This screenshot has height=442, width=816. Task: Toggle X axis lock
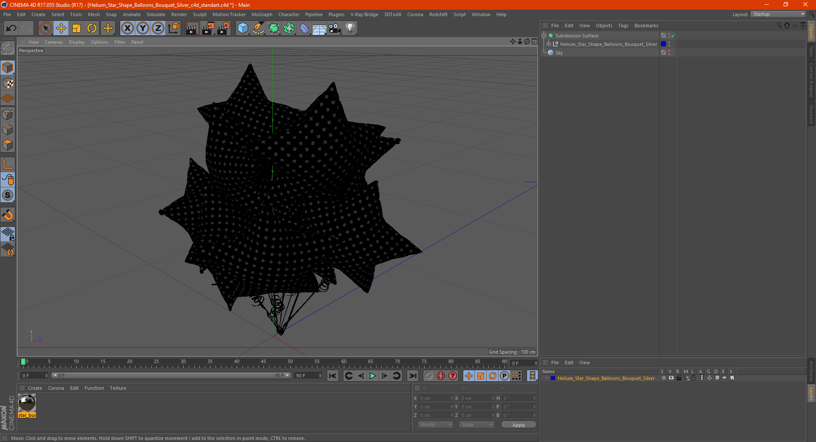coord(127,28)
